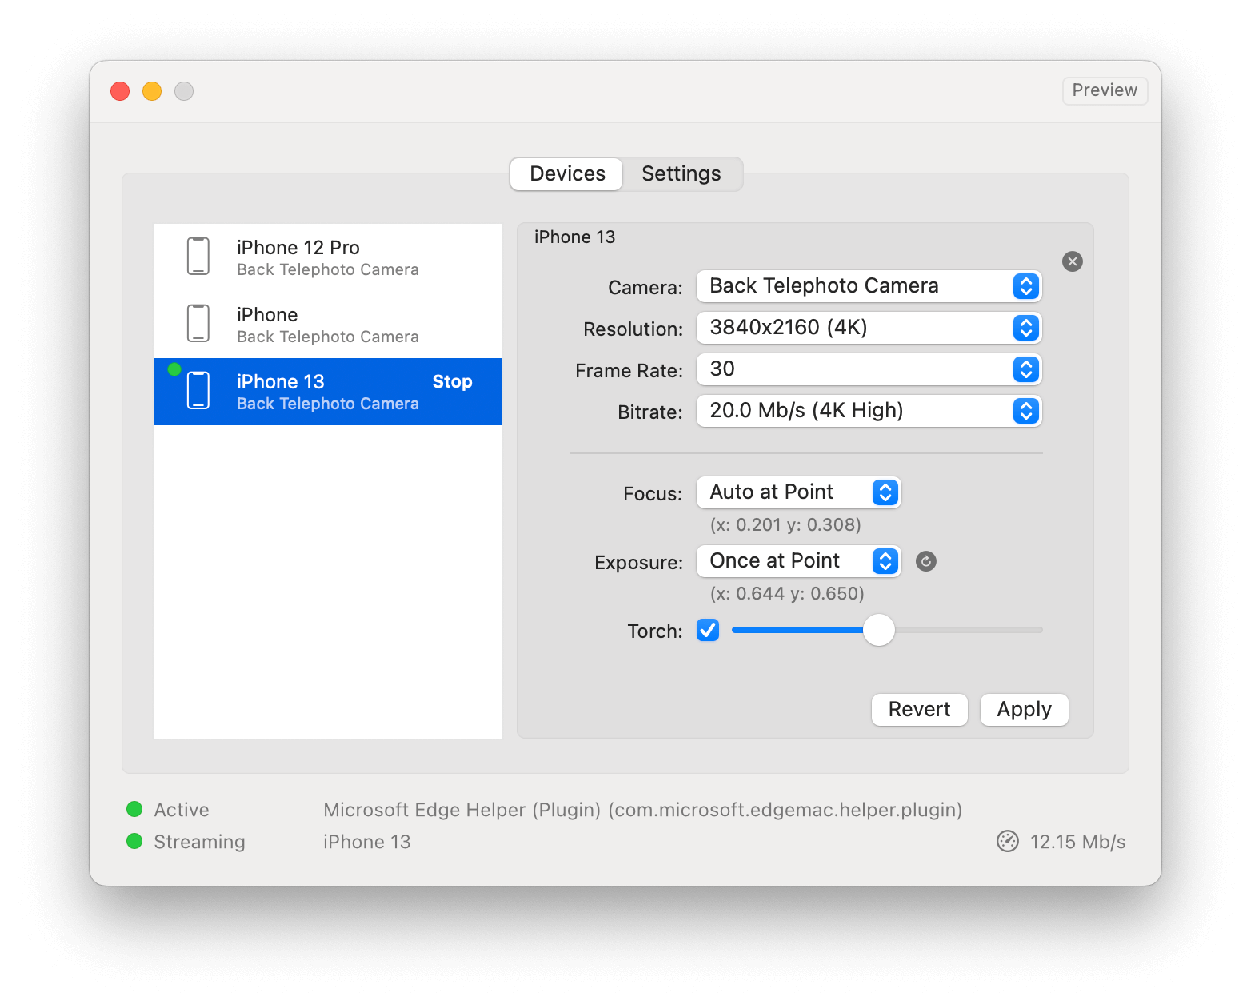Select the iPhone device row

328,325
